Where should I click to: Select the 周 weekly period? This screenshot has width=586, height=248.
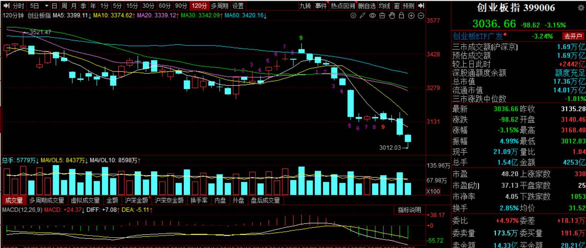64,6
